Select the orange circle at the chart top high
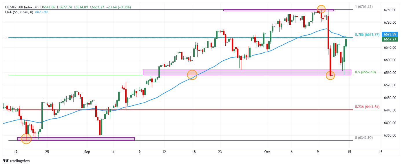 coord(321,9)
